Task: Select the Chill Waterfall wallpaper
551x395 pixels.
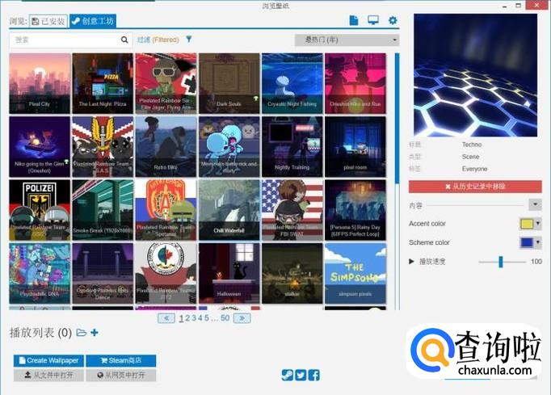Action: [229, 210]
